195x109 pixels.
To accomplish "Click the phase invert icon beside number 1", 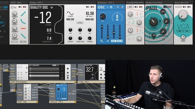I will [x=140, y=14].
